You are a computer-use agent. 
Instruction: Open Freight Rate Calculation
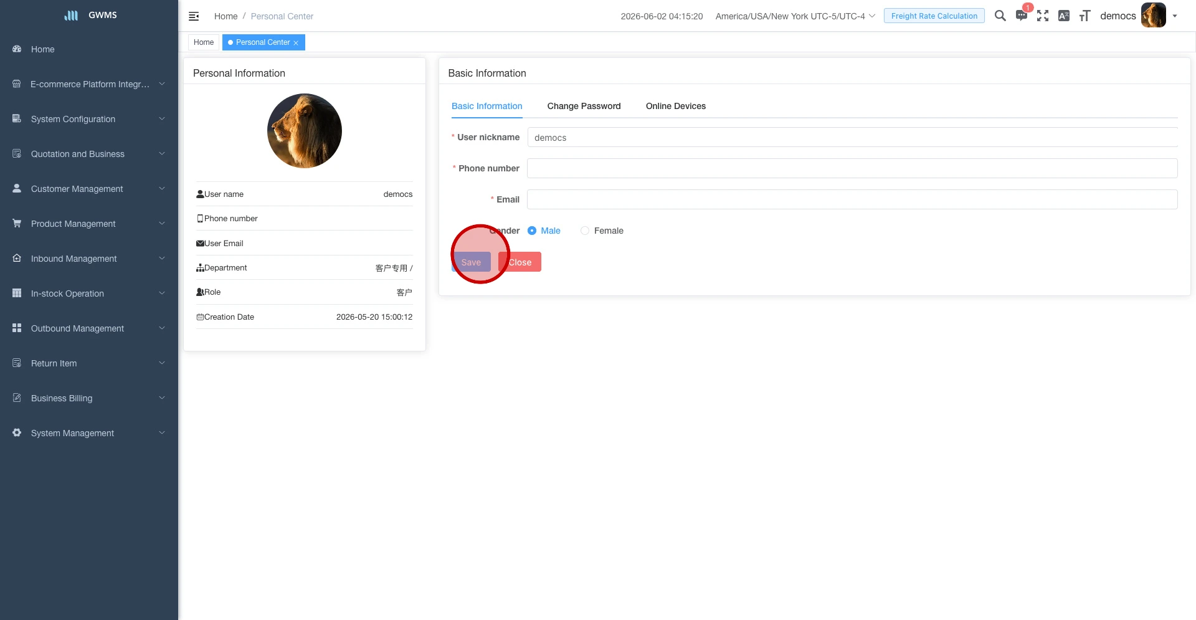(x=934, y=16)
